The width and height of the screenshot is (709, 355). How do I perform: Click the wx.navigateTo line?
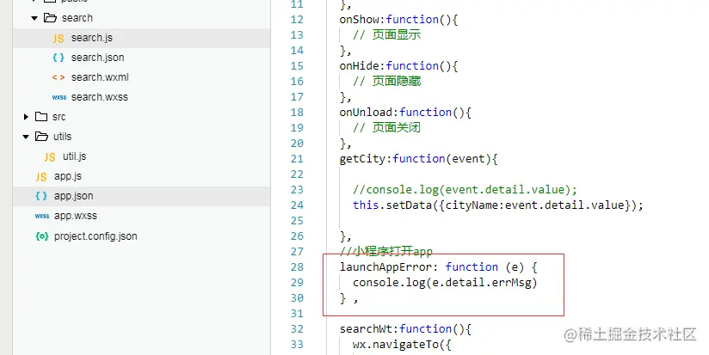pos(402,345)
